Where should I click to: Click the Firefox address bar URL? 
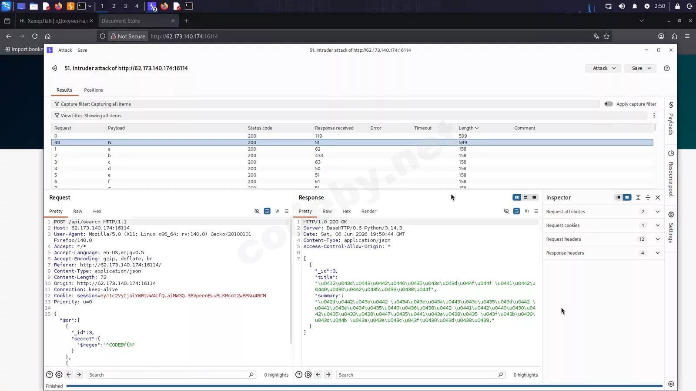point(184,36)
